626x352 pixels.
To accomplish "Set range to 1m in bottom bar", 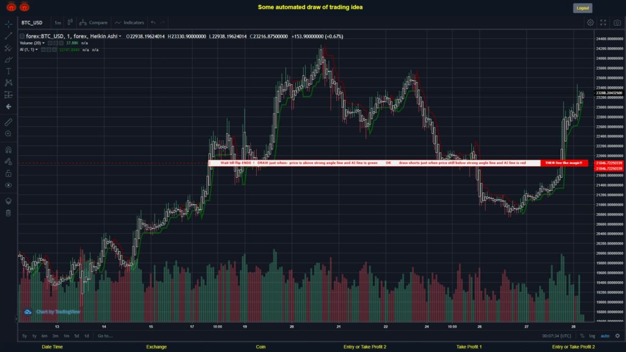I will coord(66,336).
